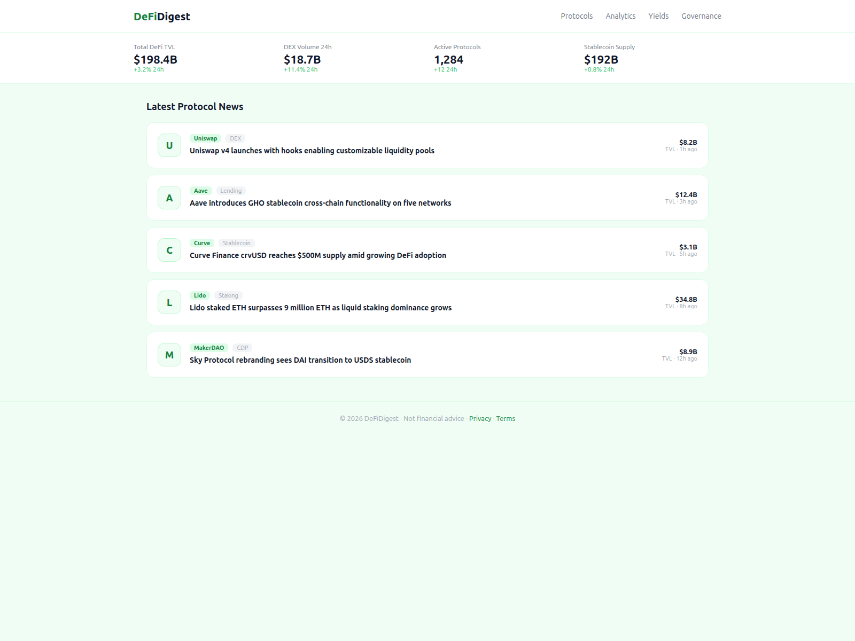Click the 1,284 Active Protocols value
This screenshot has height=641, width=855.
[449, 60]
